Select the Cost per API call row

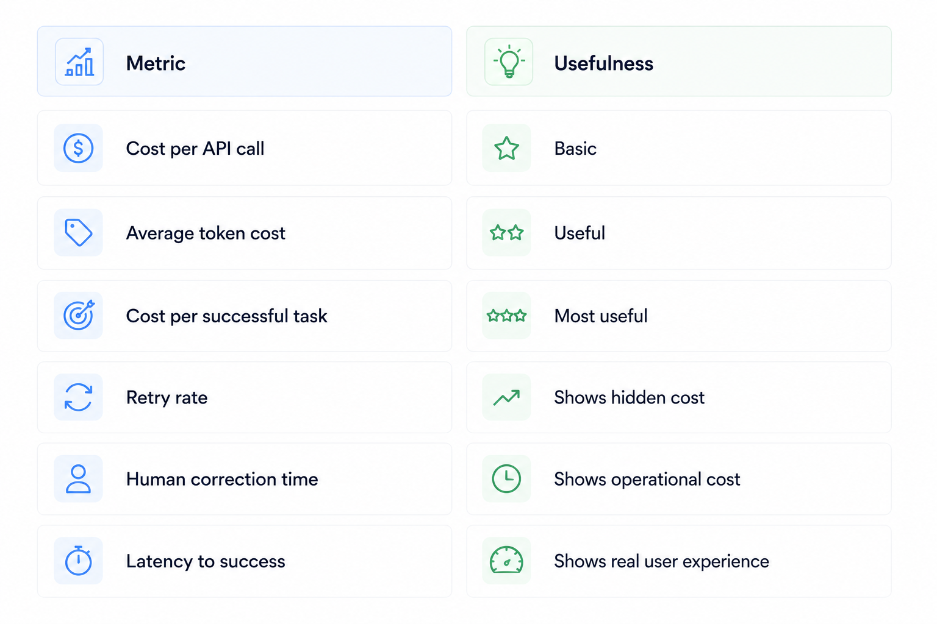(x=245, y=148)
